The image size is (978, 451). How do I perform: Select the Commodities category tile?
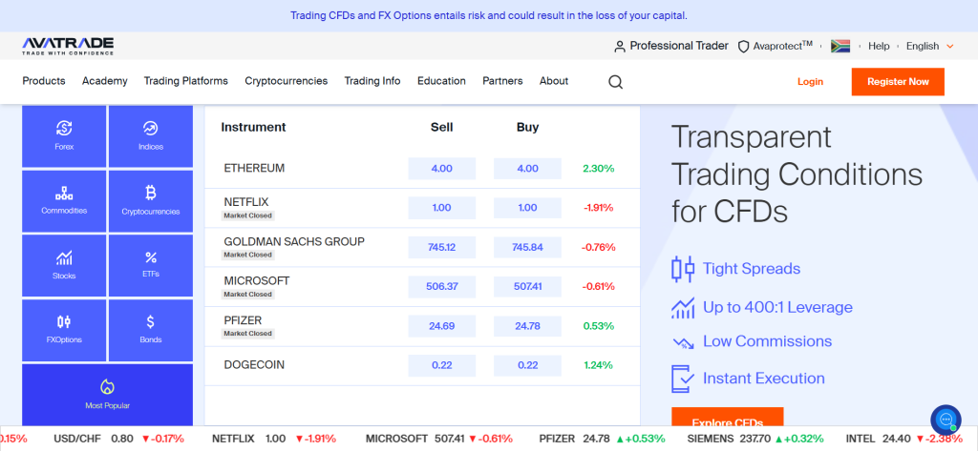pos(64,200)
